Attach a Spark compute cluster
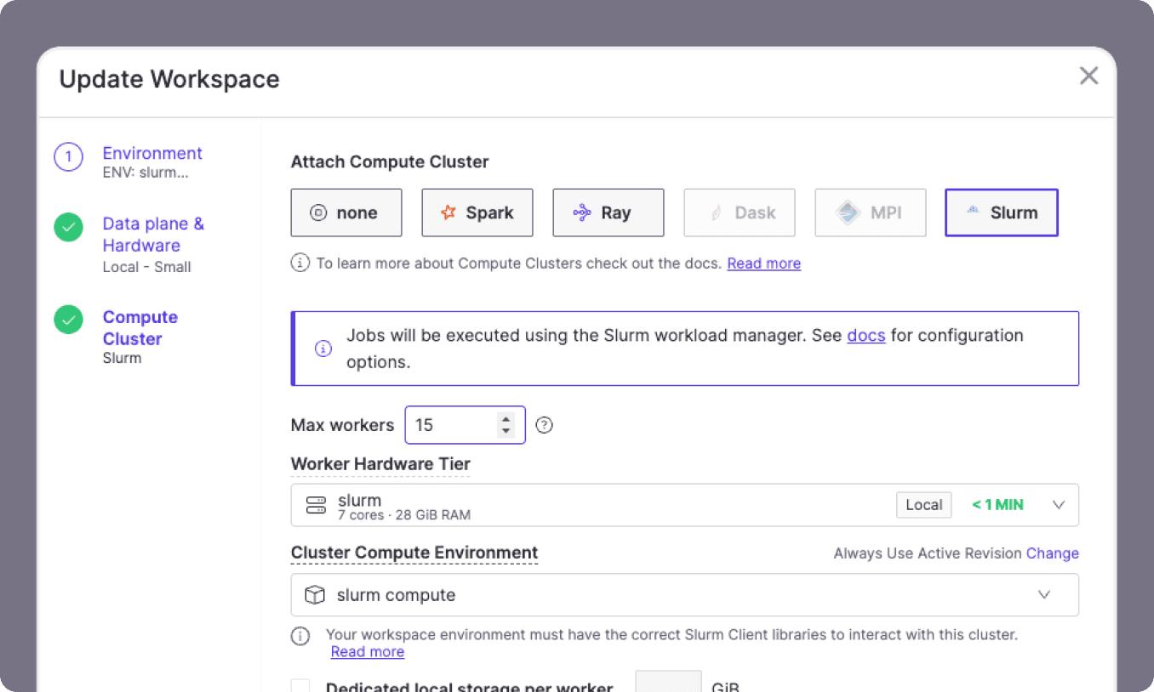The image size is (1154, 692). click(477, 213)
